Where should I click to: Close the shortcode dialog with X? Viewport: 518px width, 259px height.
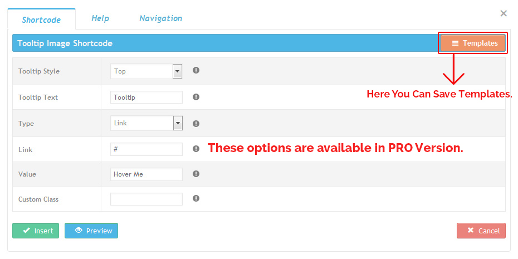504,13
